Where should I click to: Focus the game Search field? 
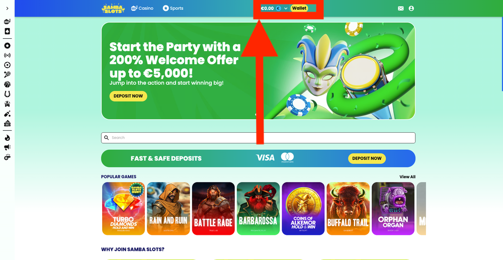click(258, 138)
